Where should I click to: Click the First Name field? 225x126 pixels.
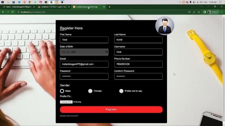[x=84, y=40]
